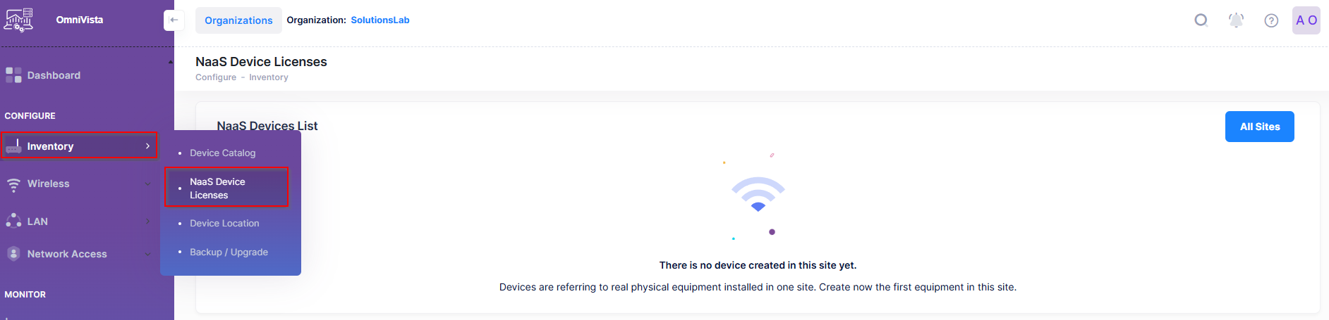Expand the Wireless section chevron
Screen dimensions: 1329x320
(147, 184)
